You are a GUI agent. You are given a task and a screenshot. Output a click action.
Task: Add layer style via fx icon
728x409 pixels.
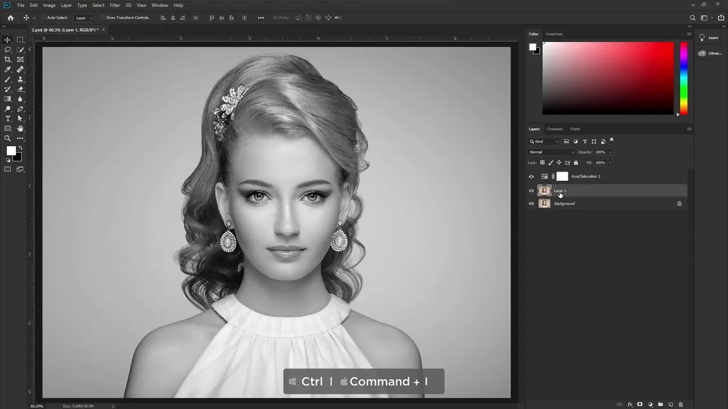pyautogui.click(x=630, y=404)
